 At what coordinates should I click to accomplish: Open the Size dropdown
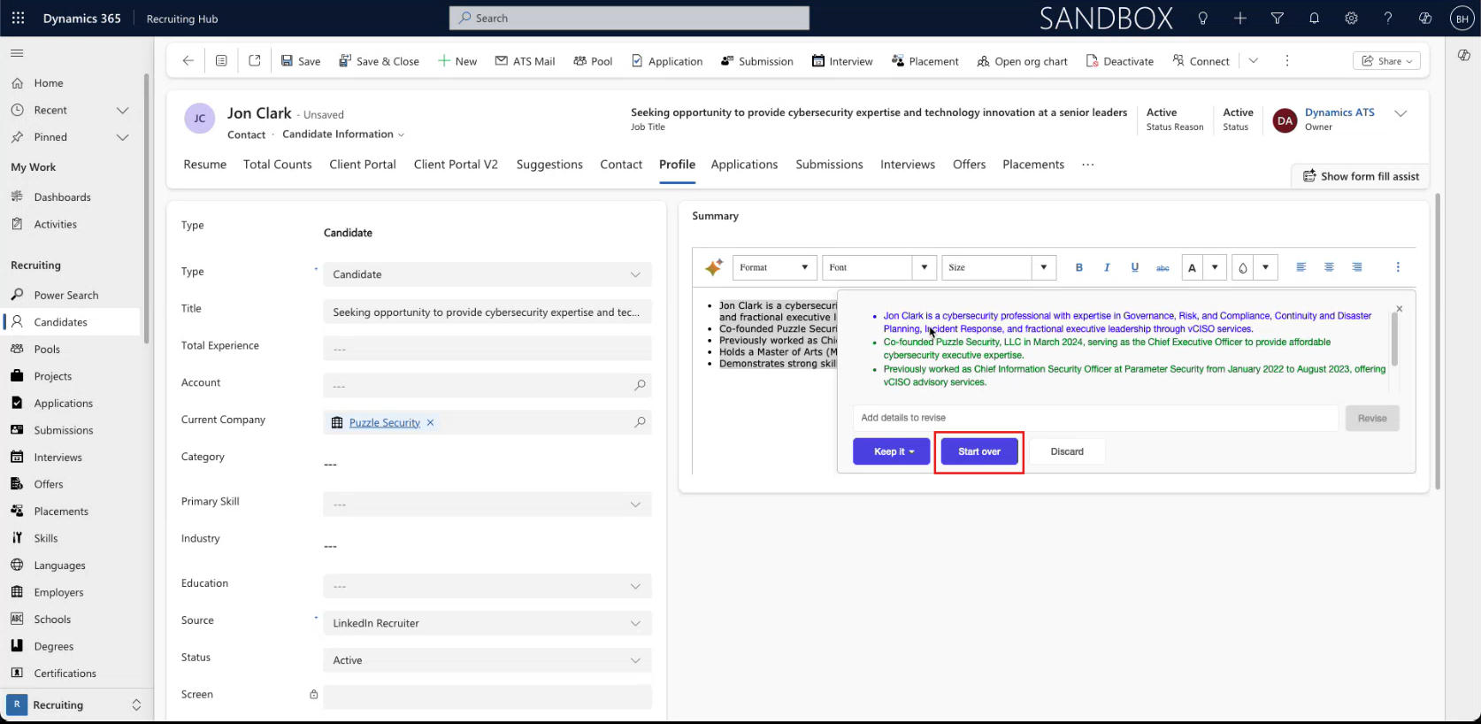[x=998, y=267]
